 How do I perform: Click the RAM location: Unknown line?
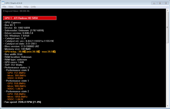tap(17, 57)
